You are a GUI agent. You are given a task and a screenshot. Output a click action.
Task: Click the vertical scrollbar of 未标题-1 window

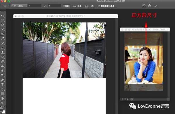[116, 66]
